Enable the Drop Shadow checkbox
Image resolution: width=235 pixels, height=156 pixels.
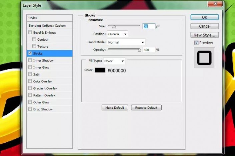click(x=30, y=109)
